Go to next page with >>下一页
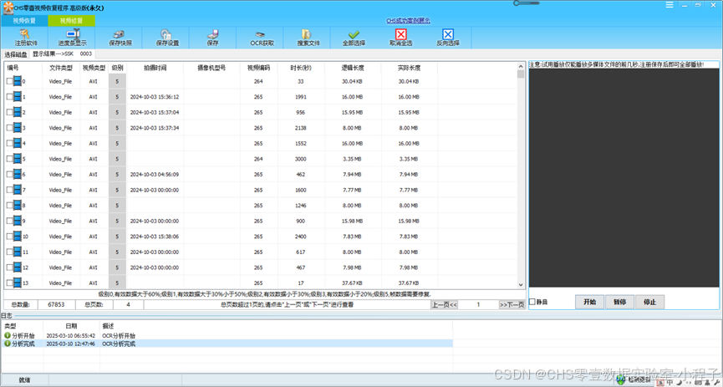This screenshot has height=387, width=723. tap(512, 304)
